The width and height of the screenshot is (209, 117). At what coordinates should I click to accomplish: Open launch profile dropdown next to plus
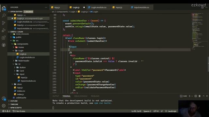pyautogui.click(x=192, y=96)
